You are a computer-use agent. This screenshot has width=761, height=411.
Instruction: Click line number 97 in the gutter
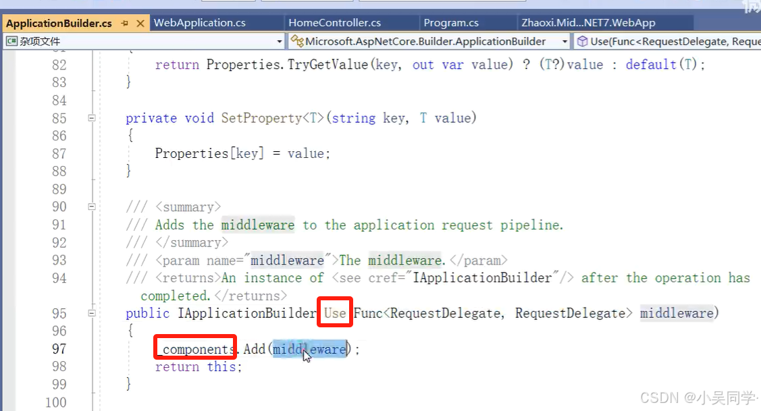[59, 349]
